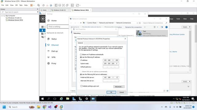Viewport: 197px width, 110px height.
Task: Confirm IPv4 properties with OK
Action: [111, 92]
